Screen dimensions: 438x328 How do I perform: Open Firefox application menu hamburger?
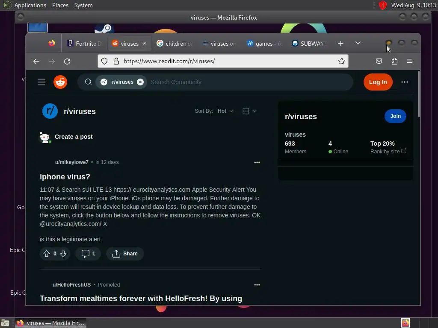click(x=410, y=61)
